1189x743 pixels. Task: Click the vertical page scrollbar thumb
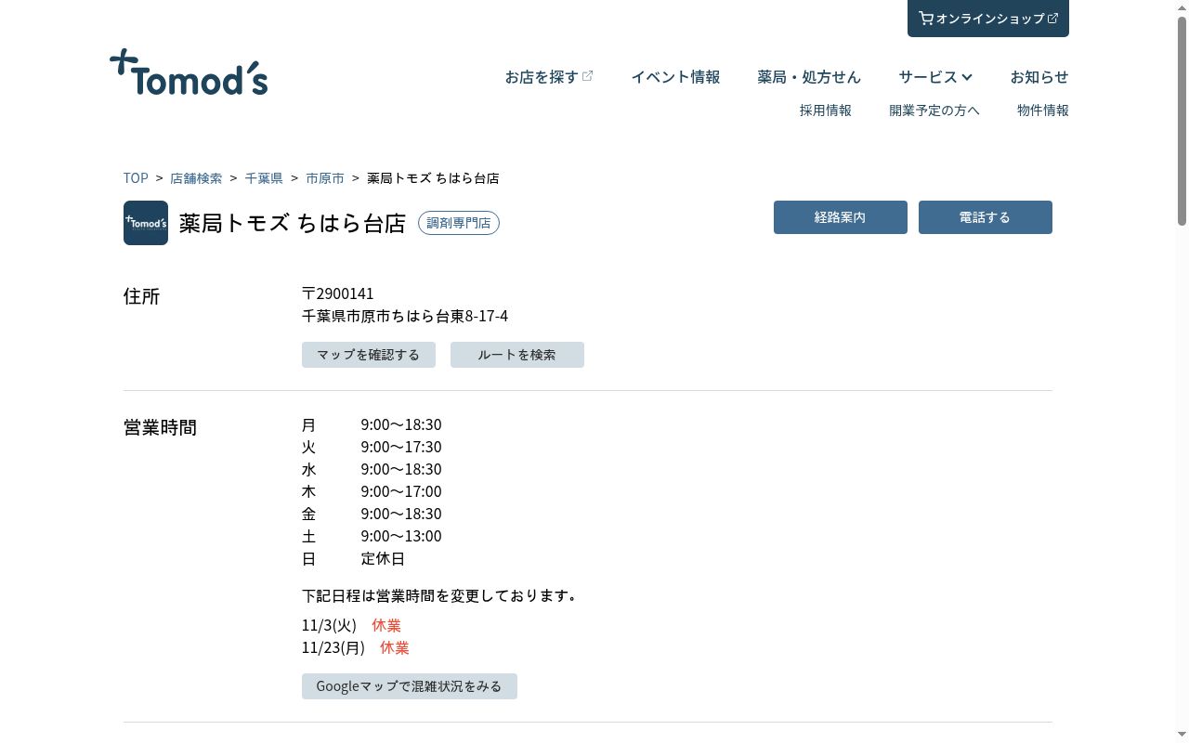[1182, 121]
